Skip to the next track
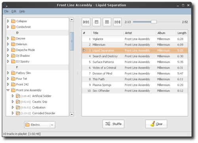Viewport: 198px width, 143px height. [117, 22]
